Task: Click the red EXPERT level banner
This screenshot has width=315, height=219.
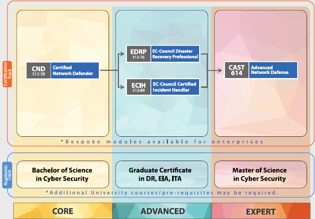Action: pos(261,211)
